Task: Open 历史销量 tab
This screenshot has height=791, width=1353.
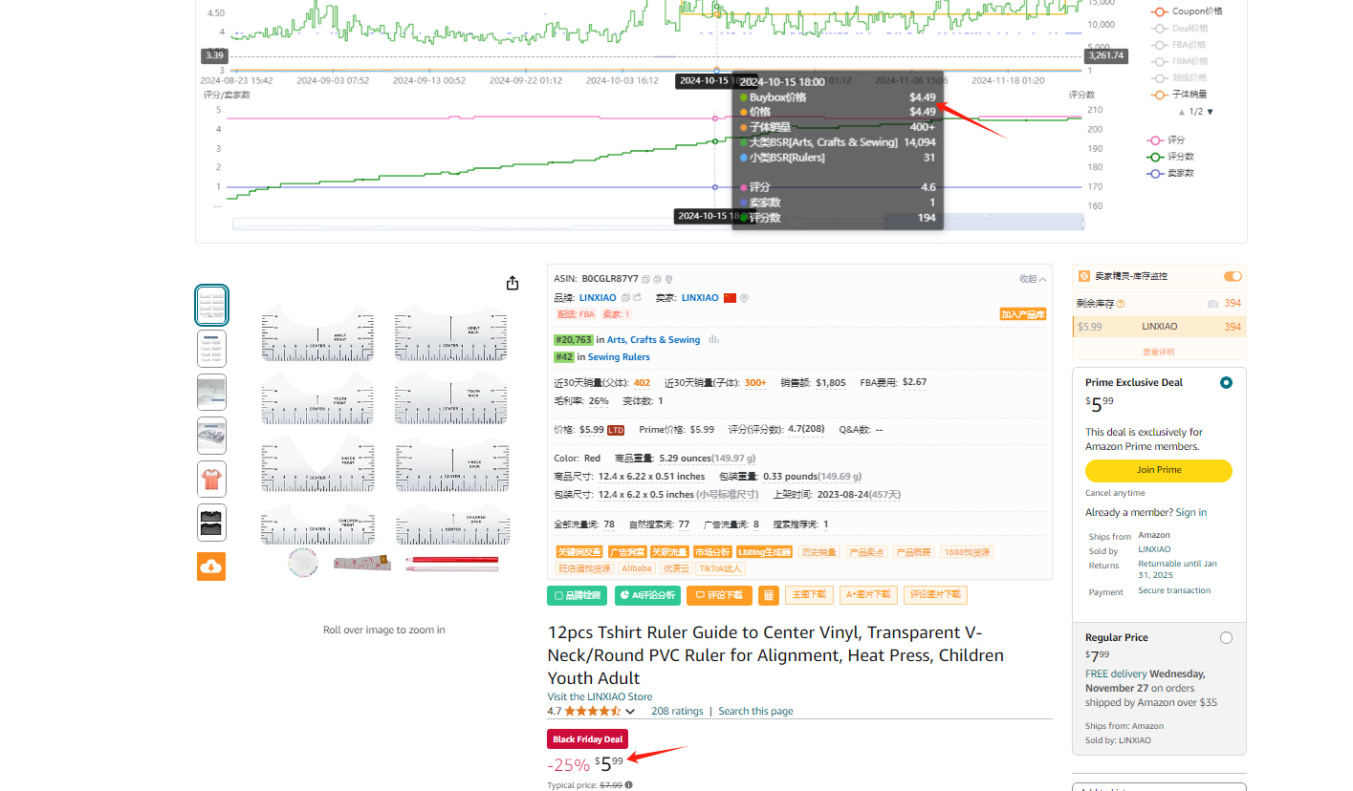Action: 819,552
